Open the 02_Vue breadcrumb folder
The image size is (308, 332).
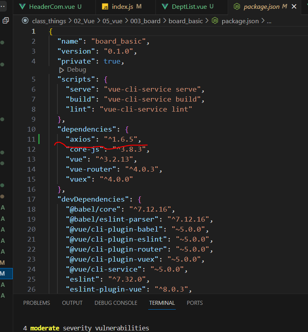click(x=84, y=21)
